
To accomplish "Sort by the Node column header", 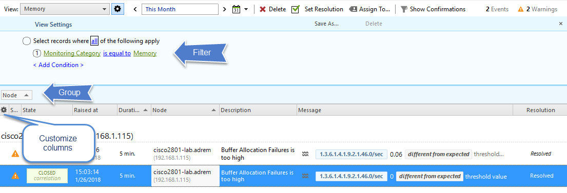I will tap(185, 110).
